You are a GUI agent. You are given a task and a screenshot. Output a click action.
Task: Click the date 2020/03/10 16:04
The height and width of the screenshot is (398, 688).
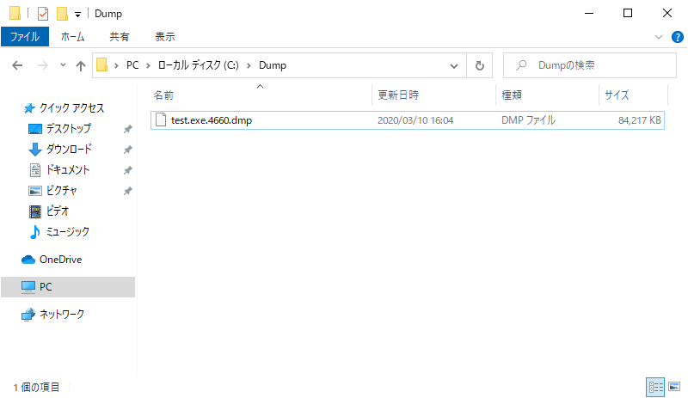(x=415, y=120)
